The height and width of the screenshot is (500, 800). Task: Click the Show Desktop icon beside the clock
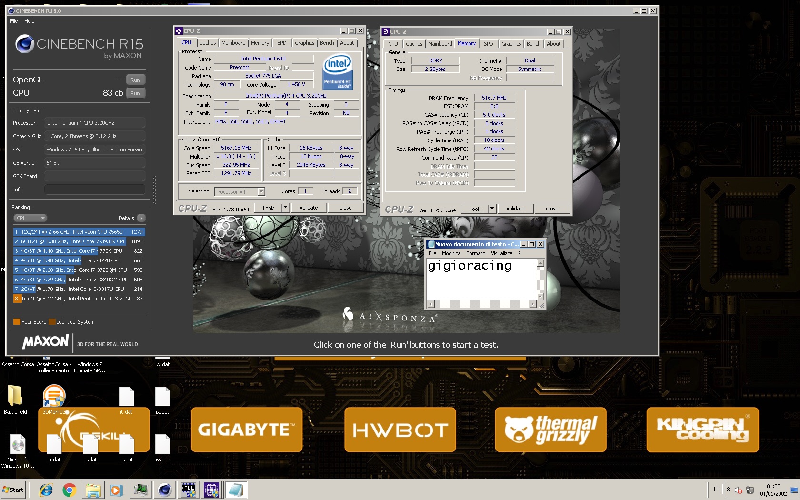(794, 490)
